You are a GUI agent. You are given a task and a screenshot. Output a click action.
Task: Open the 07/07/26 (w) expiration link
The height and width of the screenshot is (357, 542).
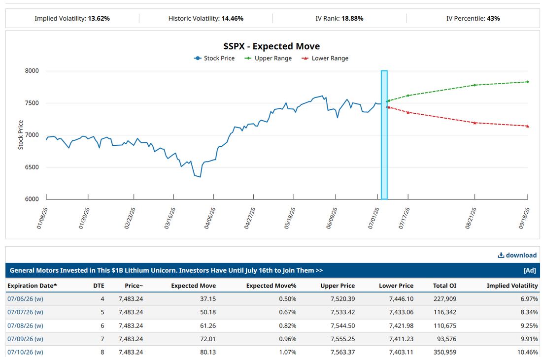tap(25, 312)
